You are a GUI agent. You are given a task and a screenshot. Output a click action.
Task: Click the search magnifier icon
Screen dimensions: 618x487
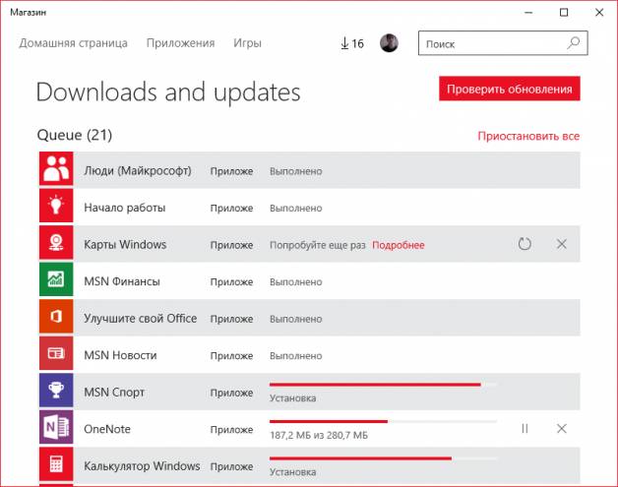point(574,43)
